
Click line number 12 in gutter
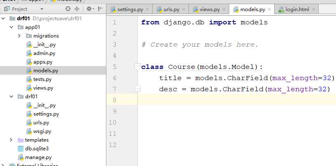[113, 145]
